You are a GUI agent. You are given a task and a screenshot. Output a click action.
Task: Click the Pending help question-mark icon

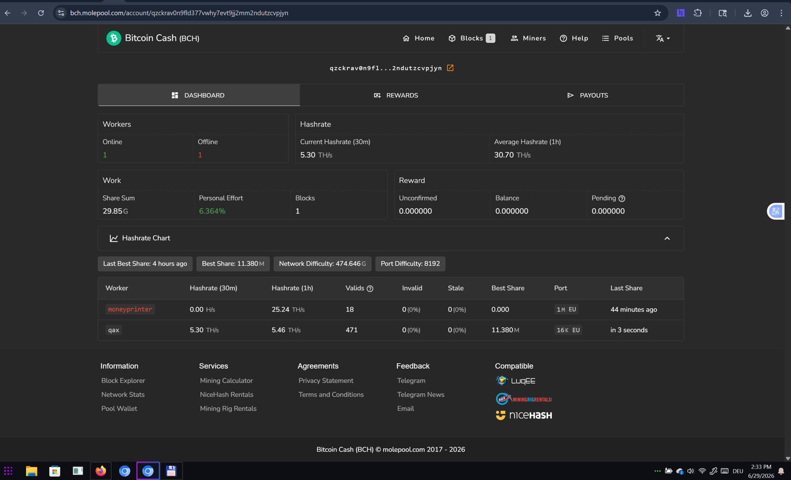click(x=622, y=198)
